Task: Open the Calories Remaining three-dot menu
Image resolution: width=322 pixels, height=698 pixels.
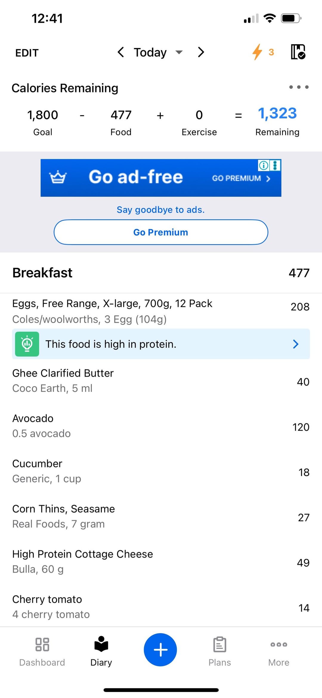Action: point(299,87)
